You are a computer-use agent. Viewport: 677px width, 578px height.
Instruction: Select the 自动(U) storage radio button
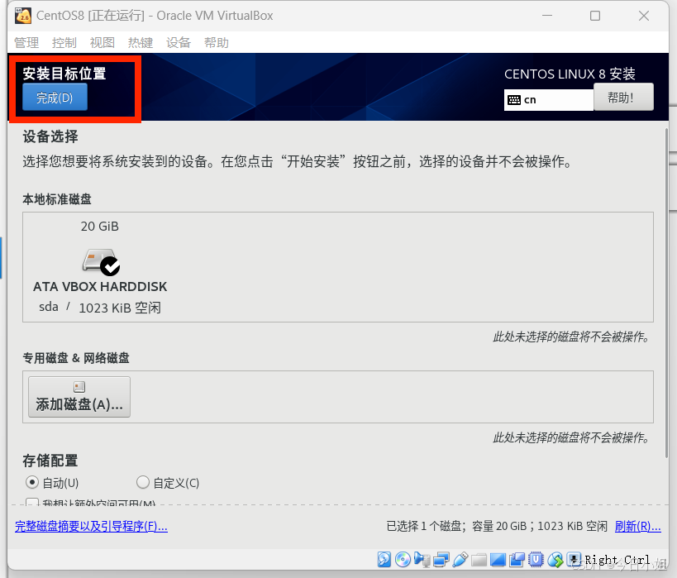tap(31, 482)
